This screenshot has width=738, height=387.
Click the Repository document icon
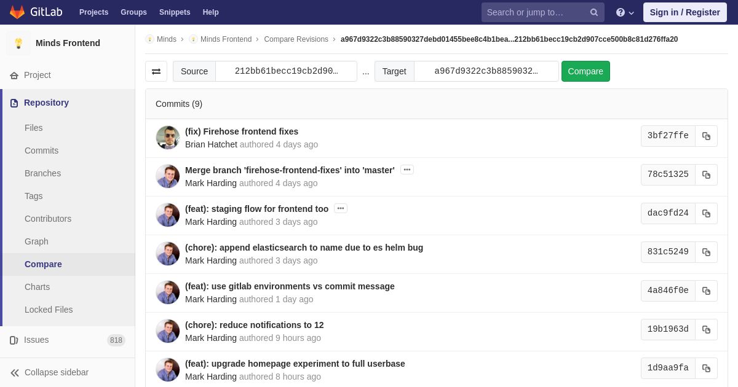(x=14, y=103)
